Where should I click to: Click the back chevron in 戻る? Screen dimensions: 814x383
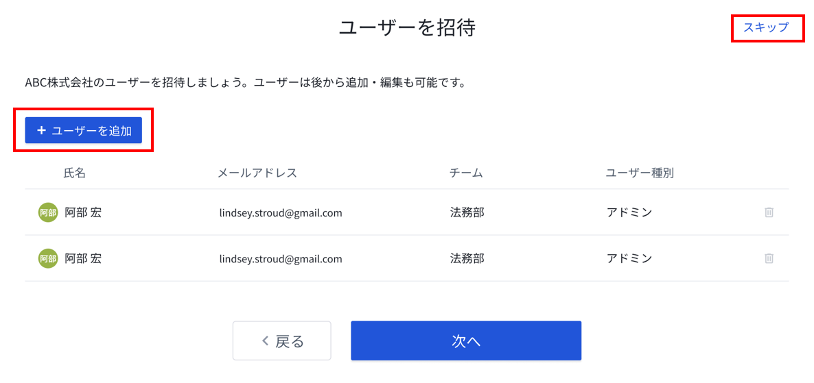coord(266,341)
